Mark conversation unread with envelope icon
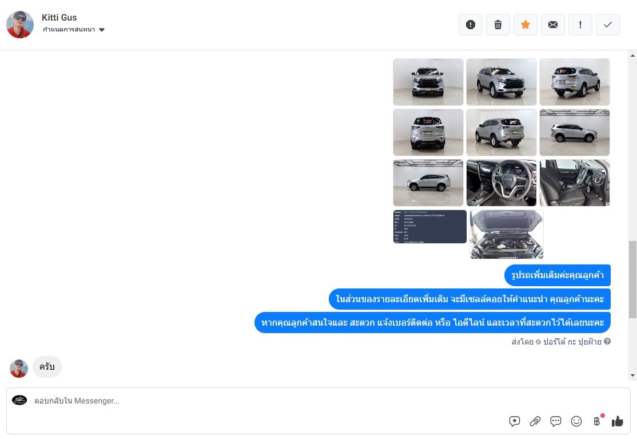The height and width of the screenshot is (439, 637). pyautogui.click(x=553, y=25)
